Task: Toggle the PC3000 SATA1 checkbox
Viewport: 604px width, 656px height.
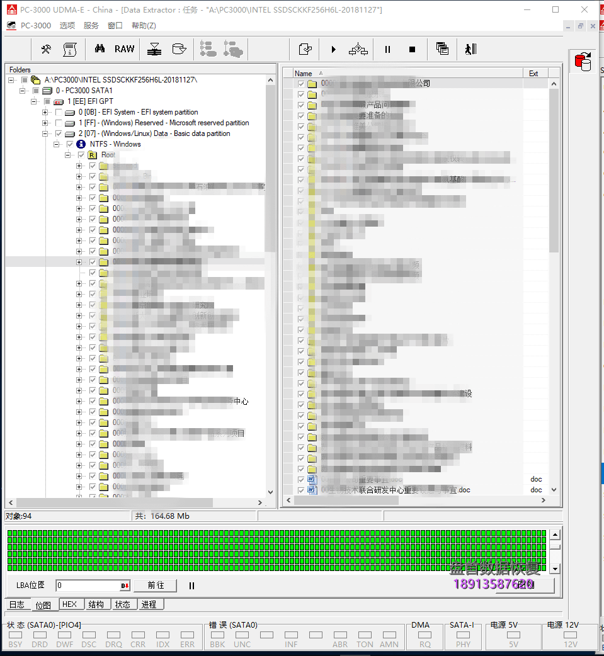Action: click(36, 91)
